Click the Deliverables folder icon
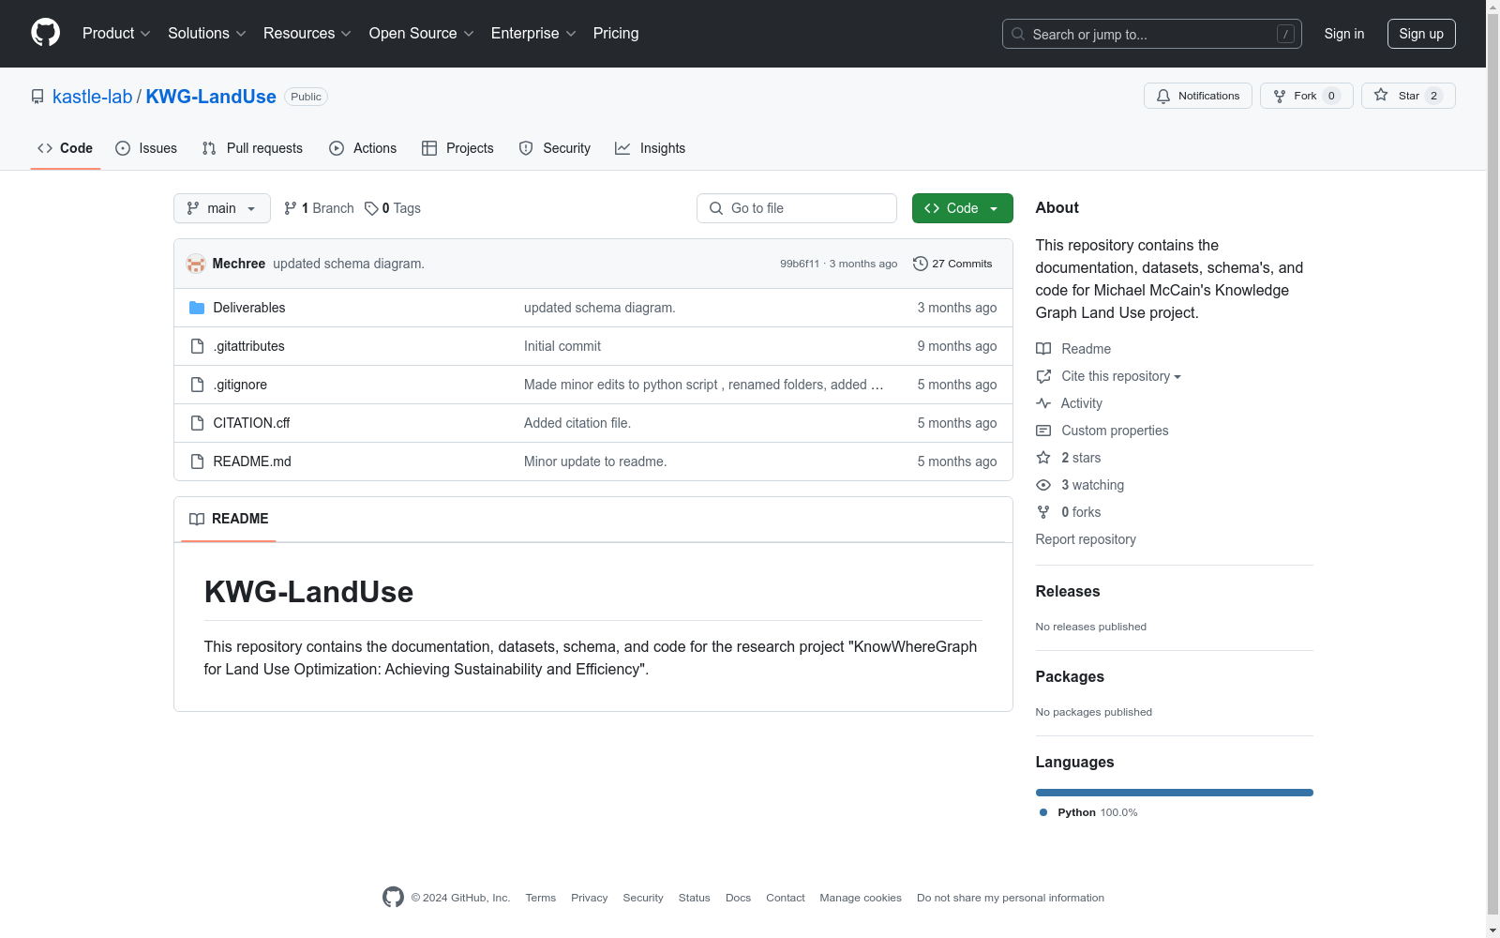The image size is (1500, 938). pos(197,308)
